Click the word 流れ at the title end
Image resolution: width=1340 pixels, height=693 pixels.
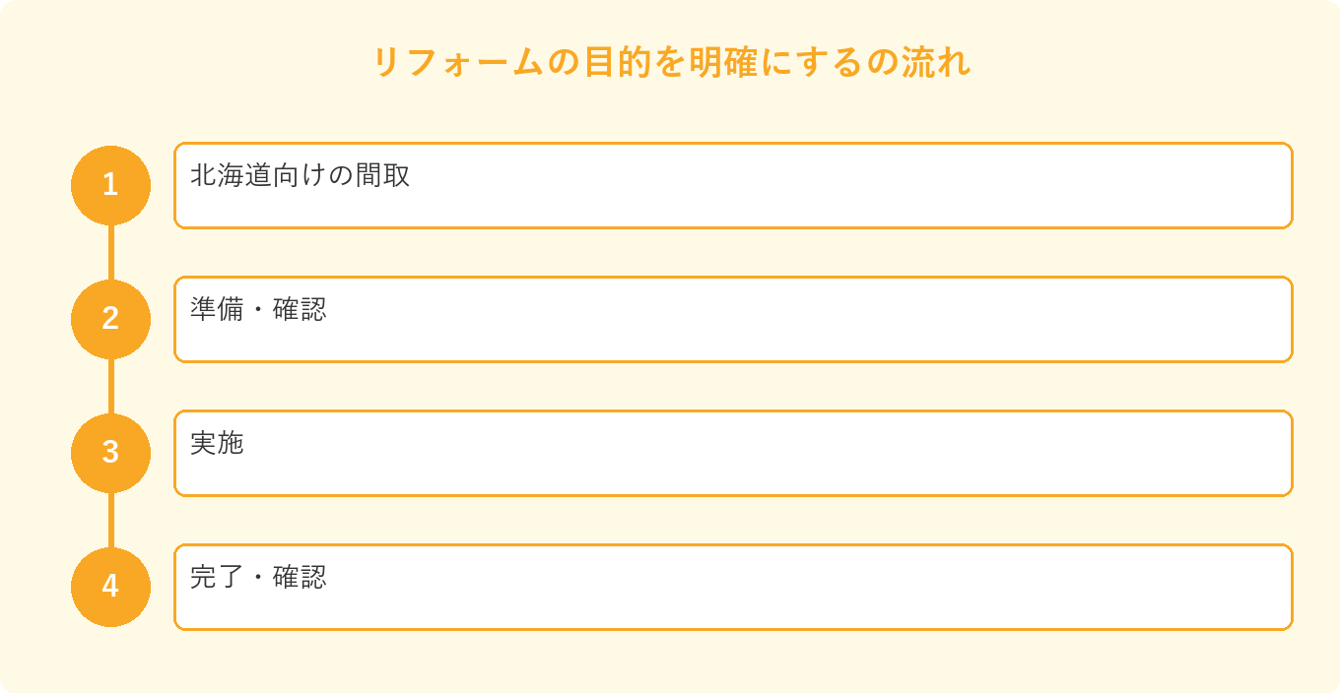938,62
